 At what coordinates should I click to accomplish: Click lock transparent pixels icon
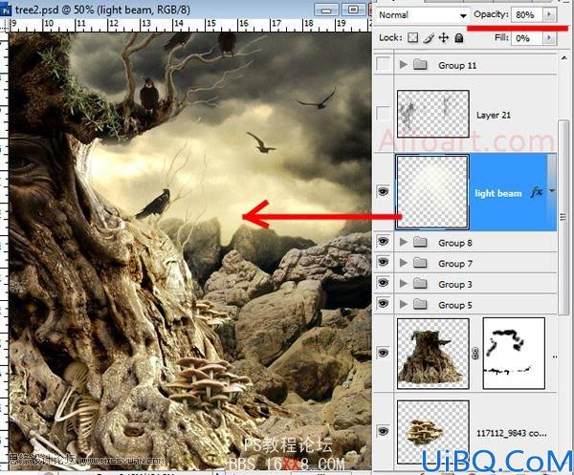click(412, 37)
